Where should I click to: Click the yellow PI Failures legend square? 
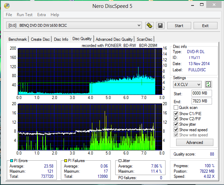[66, 161]
